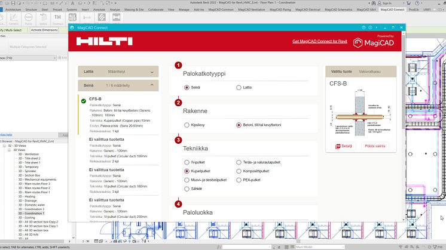446x250 pixels.
Task: Open the 3D - Coordination 1 view
Action: pyautogui.click(x=31, y=214)
